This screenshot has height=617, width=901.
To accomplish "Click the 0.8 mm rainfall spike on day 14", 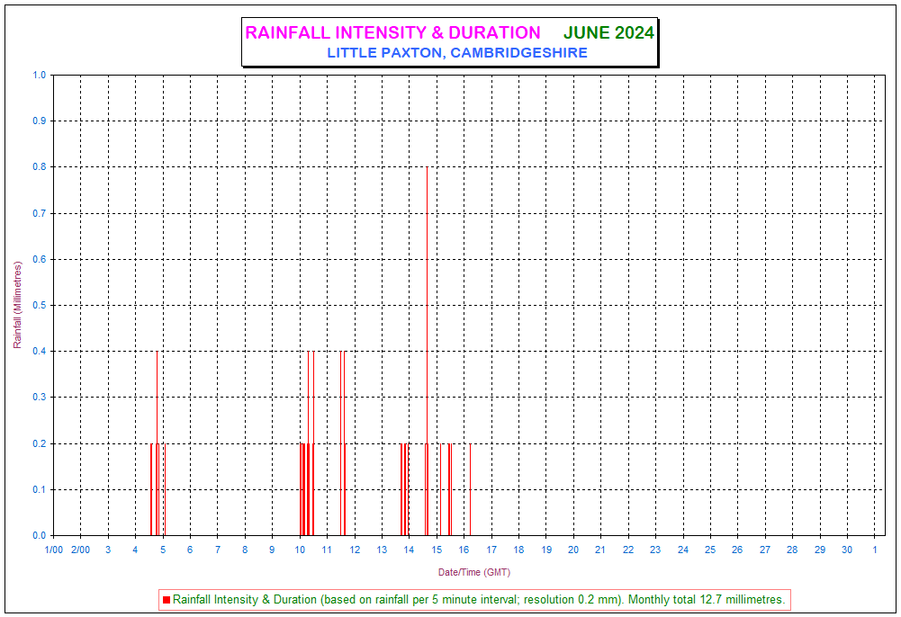I will [427, 351].
